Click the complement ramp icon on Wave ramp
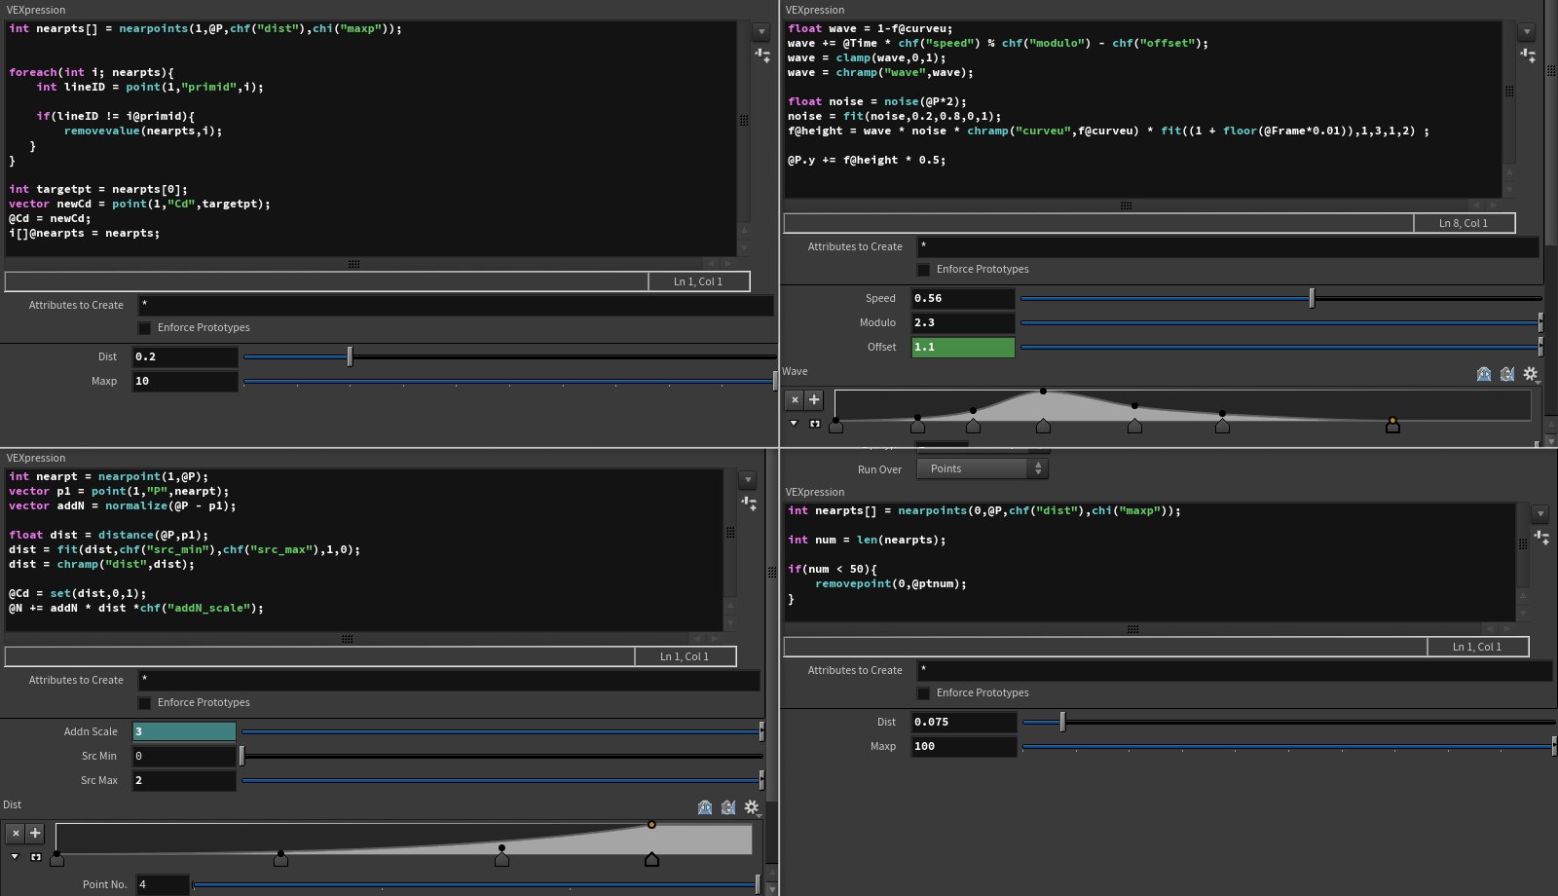 point(1507,374)
